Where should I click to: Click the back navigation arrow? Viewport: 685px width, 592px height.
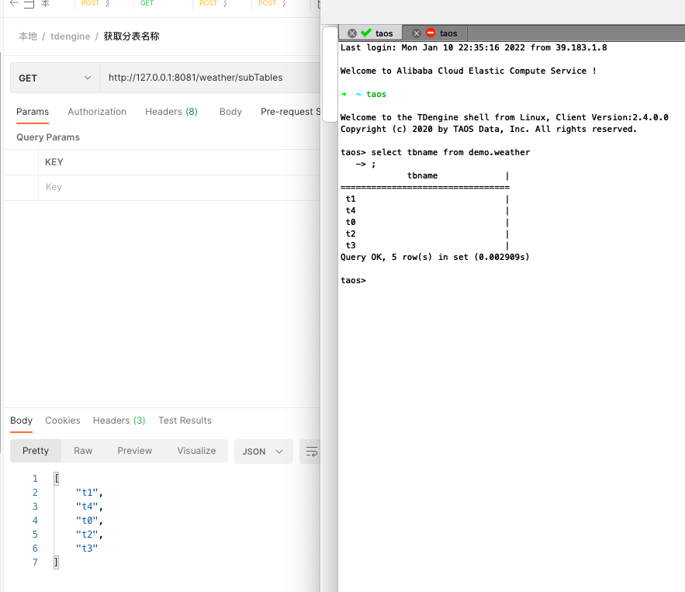(13, 5)
